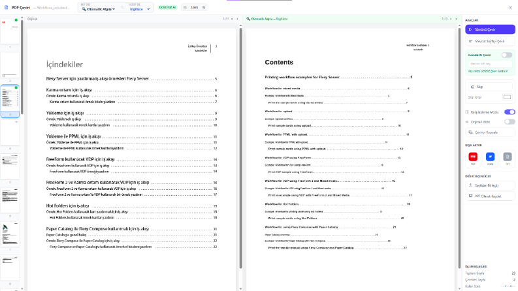Click the Silgi eraser icon

[x=472, y=87]
